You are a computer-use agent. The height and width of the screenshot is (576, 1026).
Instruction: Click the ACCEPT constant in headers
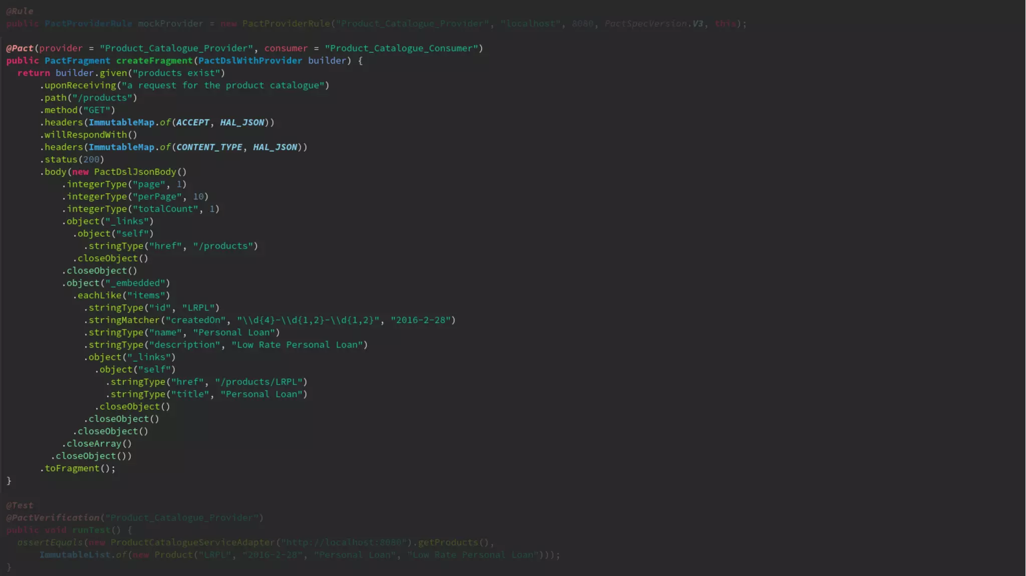click(x=192, y=123)
